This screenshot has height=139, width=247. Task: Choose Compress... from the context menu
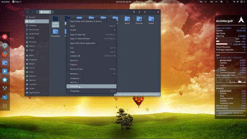pyautogui.click(x=91, y=78)
